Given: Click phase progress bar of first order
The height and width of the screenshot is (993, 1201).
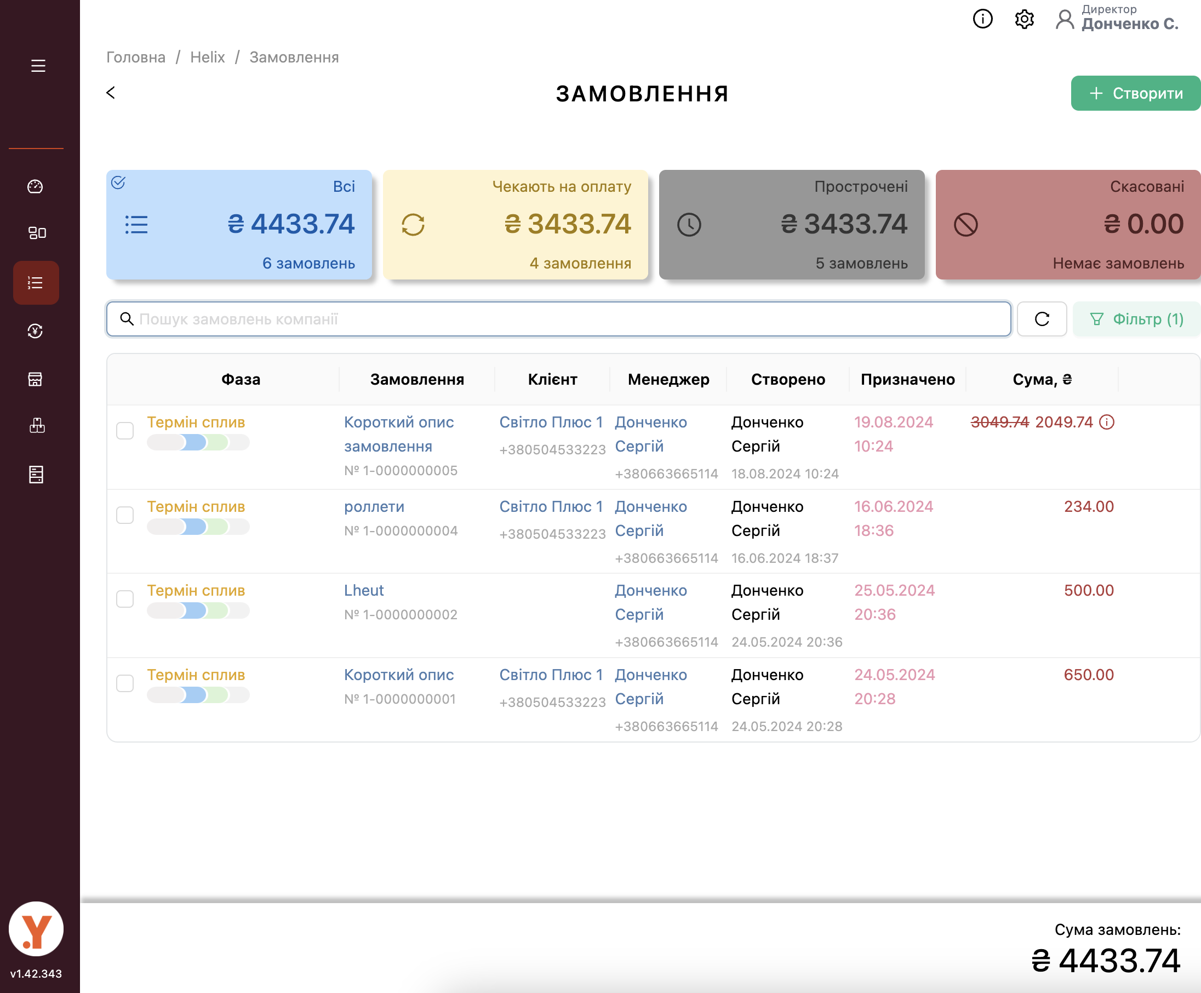Looking at the screenshot, I should 198,442.
